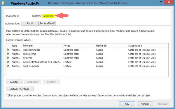Select the Tout le monde entry

click(87, 66)
